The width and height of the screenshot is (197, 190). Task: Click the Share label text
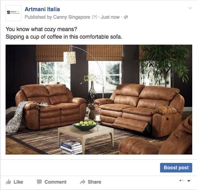pyautogui.click(x=95, y=182)
